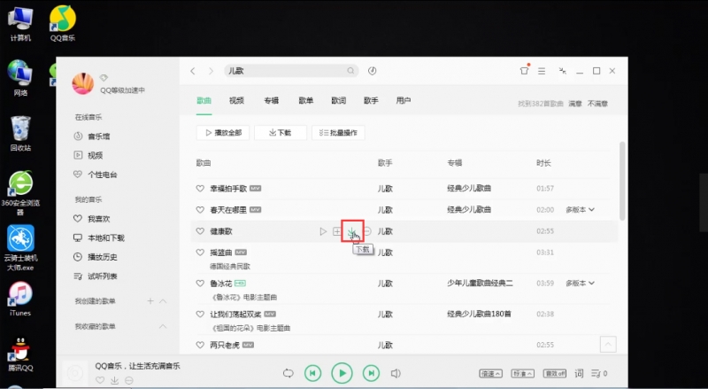The width and height of the screenshot is (708, 389).
Task: Like the song 春天在哪里
Action: [200, 210]
